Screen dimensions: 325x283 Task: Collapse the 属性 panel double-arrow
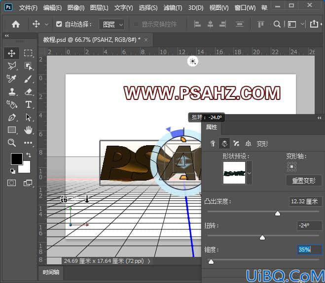click(320, 118)
